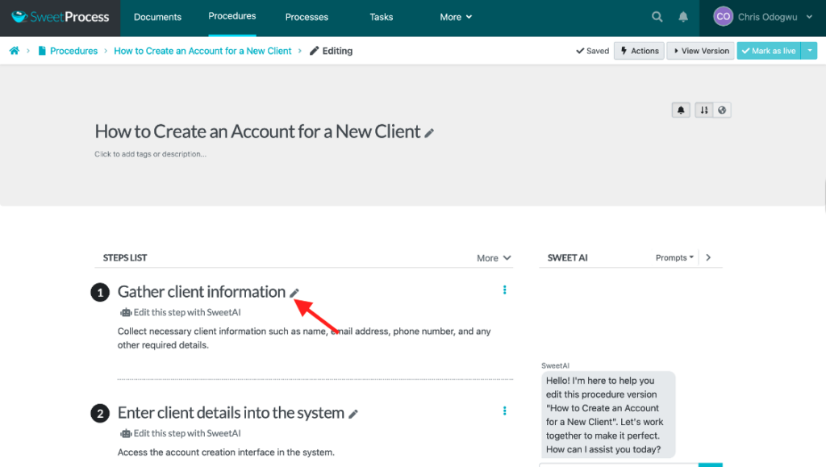
Task: Open the Documents menu
Action: click(x=157, y=17)
